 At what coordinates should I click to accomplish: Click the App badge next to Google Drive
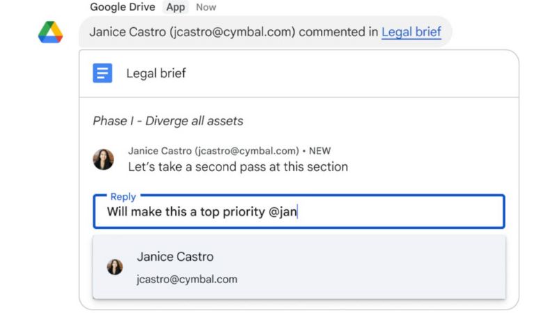[x=175, y=7]
